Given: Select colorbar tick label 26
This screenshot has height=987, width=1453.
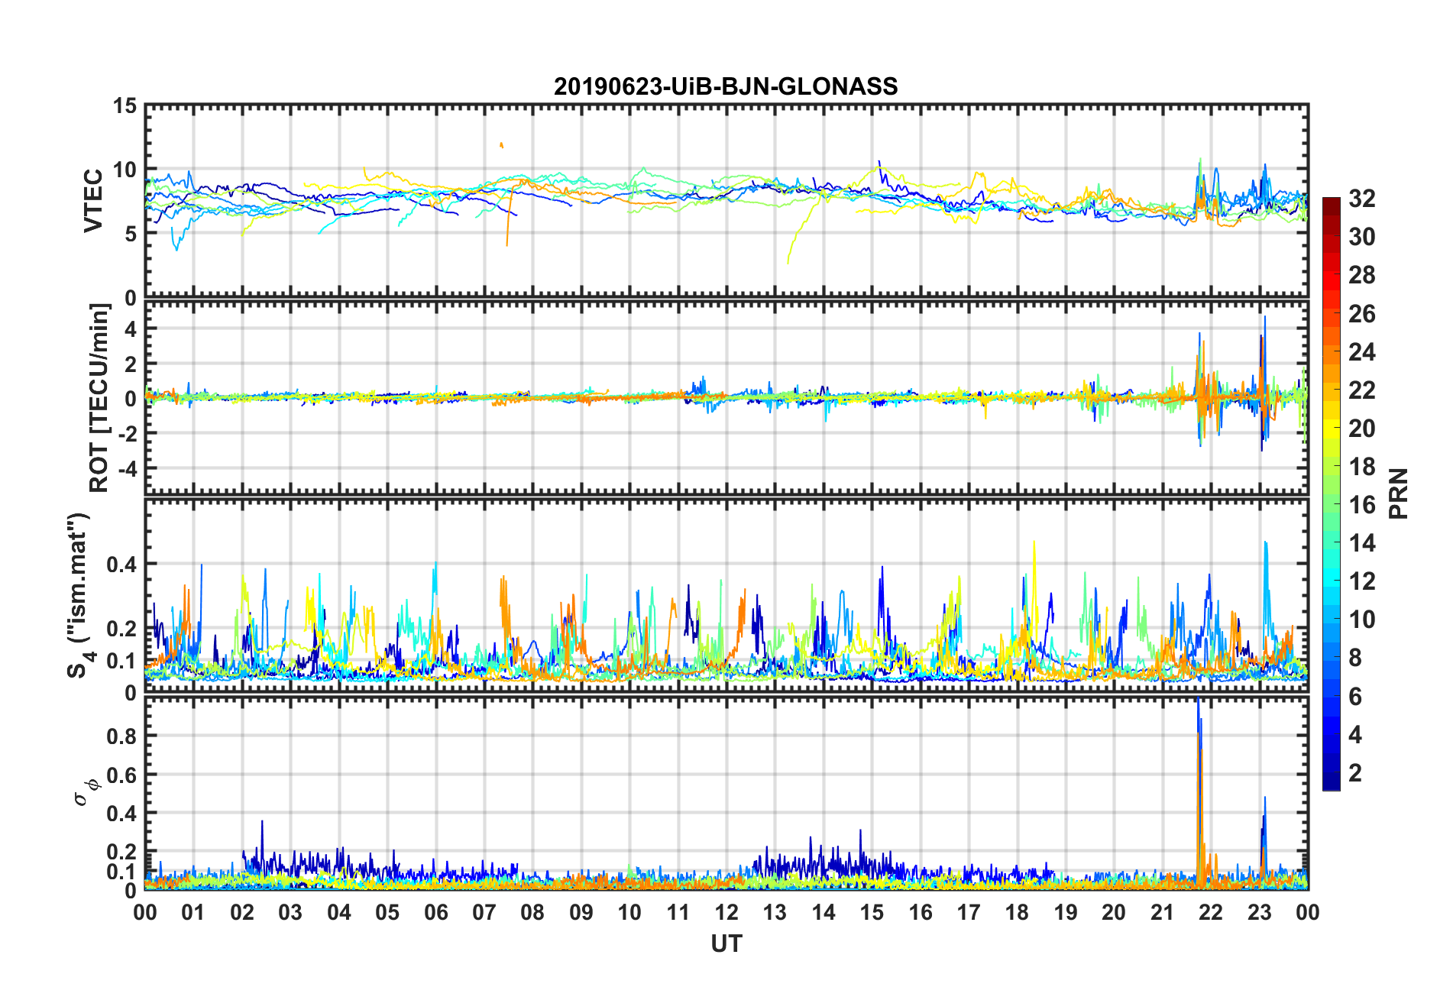Looking at the screenshot, I should click(1361, 313).
